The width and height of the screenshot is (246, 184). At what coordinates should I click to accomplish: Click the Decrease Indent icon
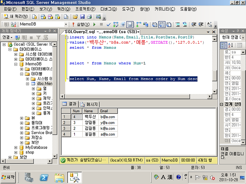[194, 25]
